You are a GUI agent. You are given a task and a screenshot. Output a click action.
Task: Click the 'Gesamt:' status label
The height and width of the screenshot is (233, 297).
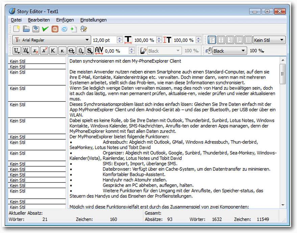point(153,213)
